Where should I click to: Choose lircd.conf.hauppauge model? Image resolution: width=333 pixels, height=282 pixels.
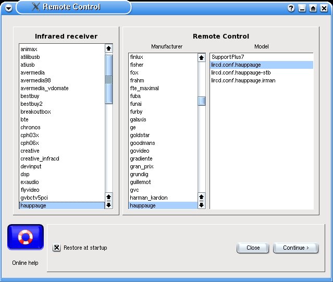tap(262, 65)
